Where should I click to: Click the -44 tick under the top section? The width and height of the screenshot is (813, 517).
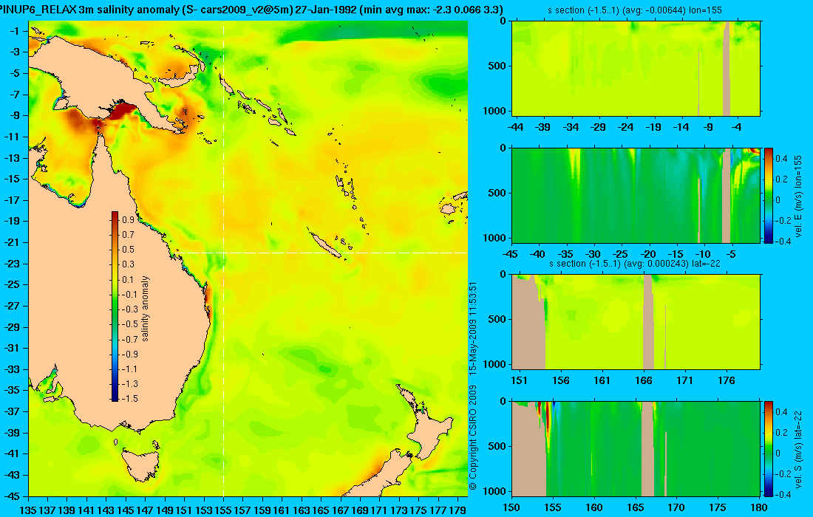[x=515, y=127]
